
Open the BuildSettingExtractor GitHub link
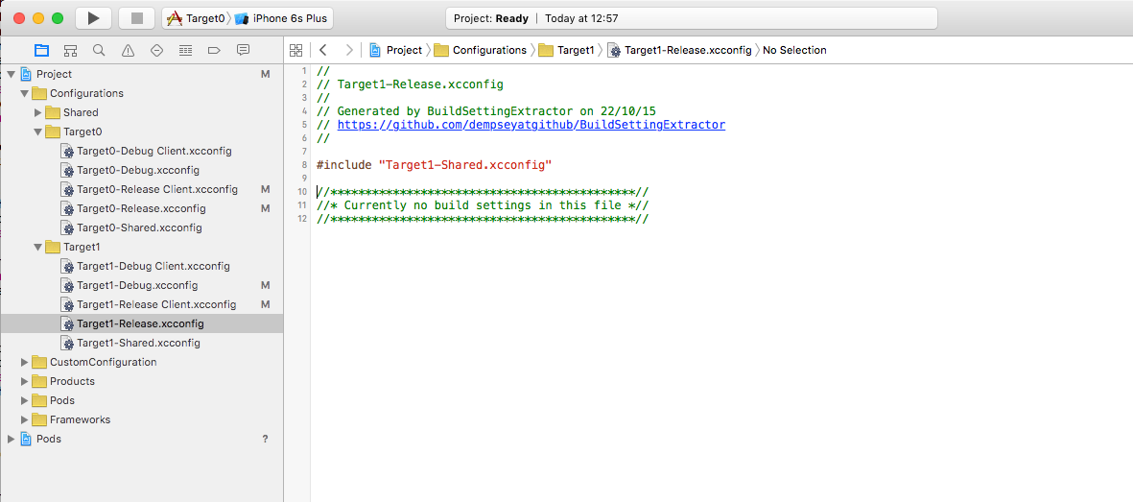[531, 125]
